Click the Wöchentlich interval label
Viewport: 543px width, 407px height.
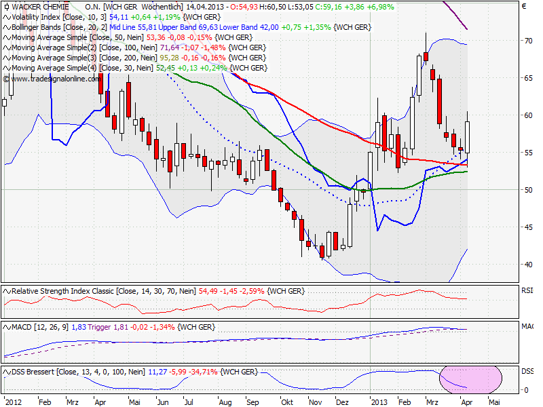pyautogui.click(x=162, y=7)
